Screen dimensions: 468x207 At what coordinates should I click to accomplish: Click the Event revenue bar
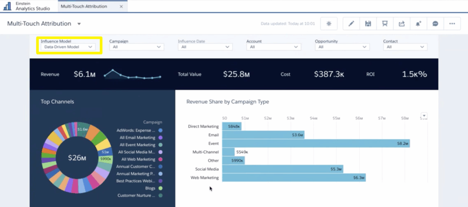316,143
